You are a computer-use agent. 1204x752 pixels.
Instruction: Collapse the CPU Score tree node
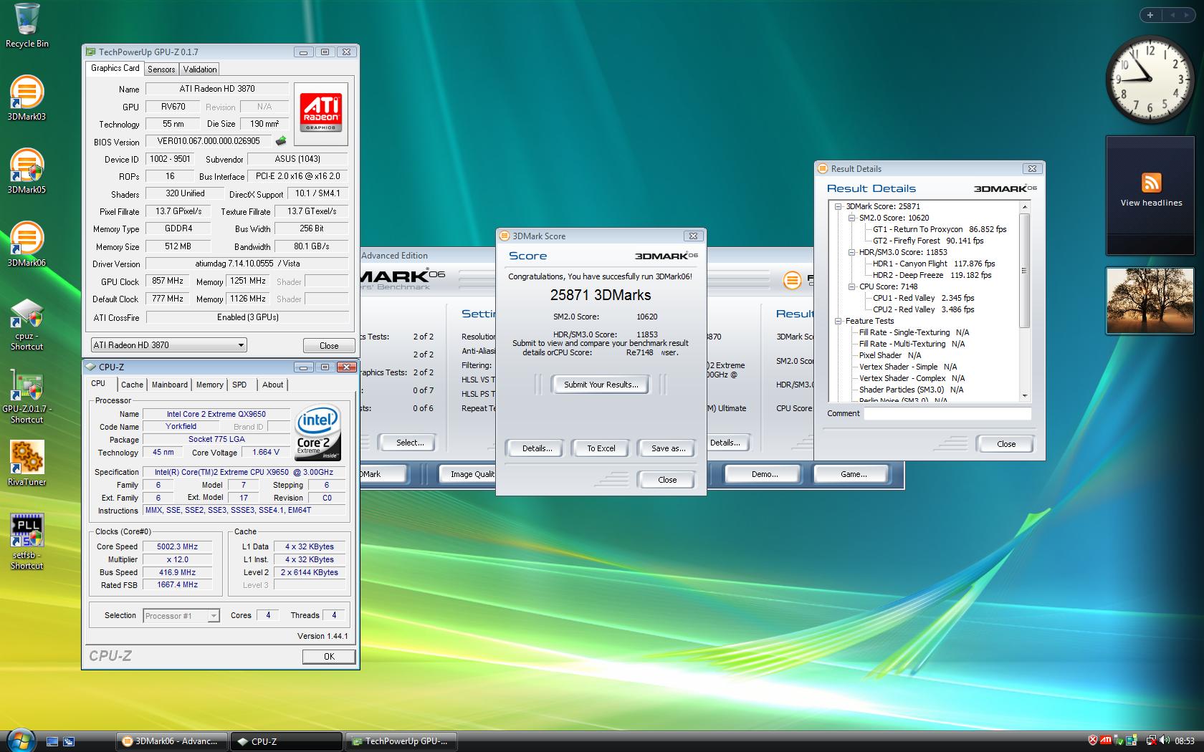(x=851, y=286)
